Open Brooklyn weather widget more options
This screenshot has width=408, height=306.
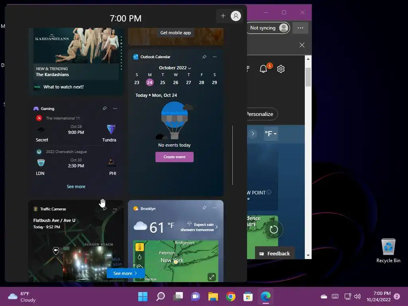tap(214, 208)
